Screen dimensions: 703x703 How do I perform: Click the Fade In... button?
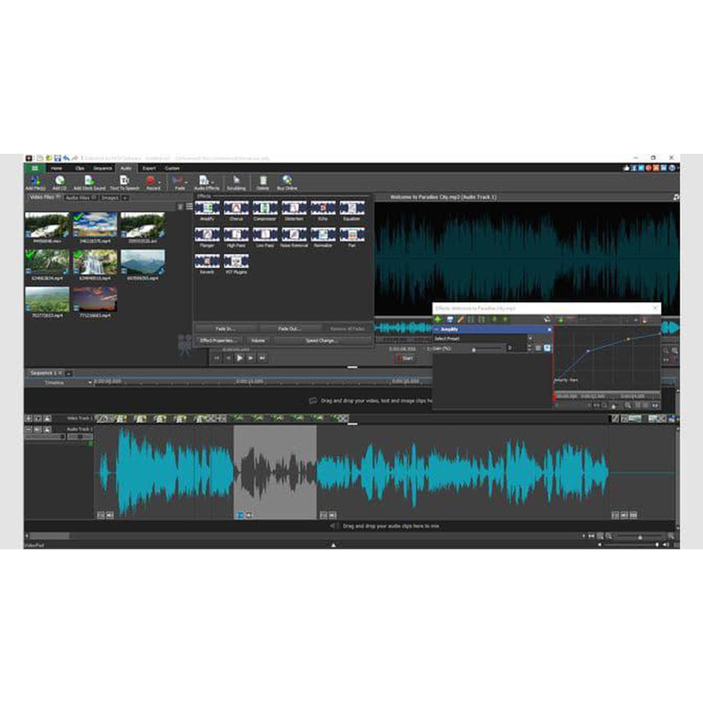tap(225, 329)
